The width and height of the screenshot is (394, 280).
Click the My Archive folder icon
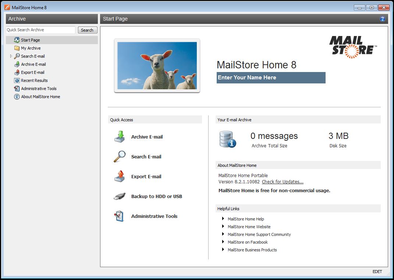coord(17,48)
